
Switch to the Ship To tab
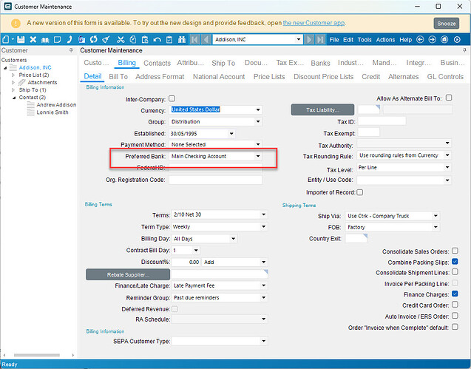[223, 63]
